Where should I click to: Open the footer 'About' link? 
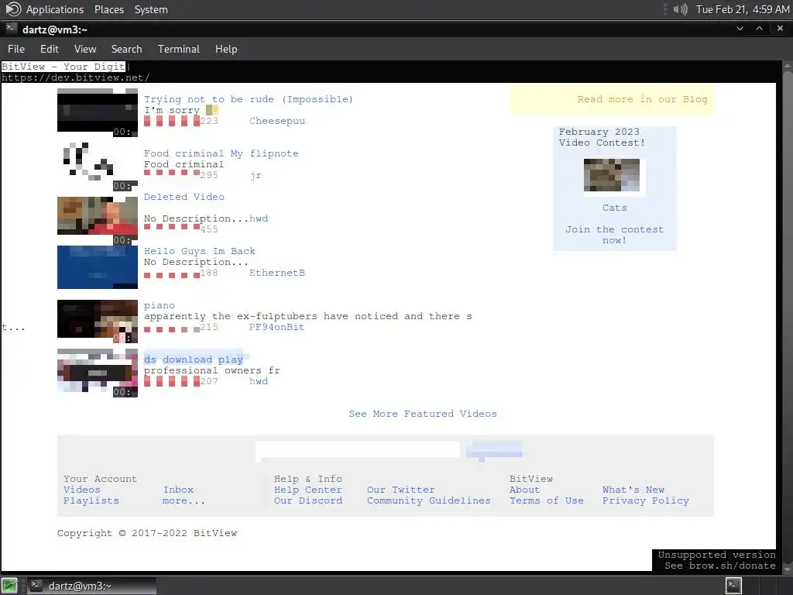[x=524, y=490]
